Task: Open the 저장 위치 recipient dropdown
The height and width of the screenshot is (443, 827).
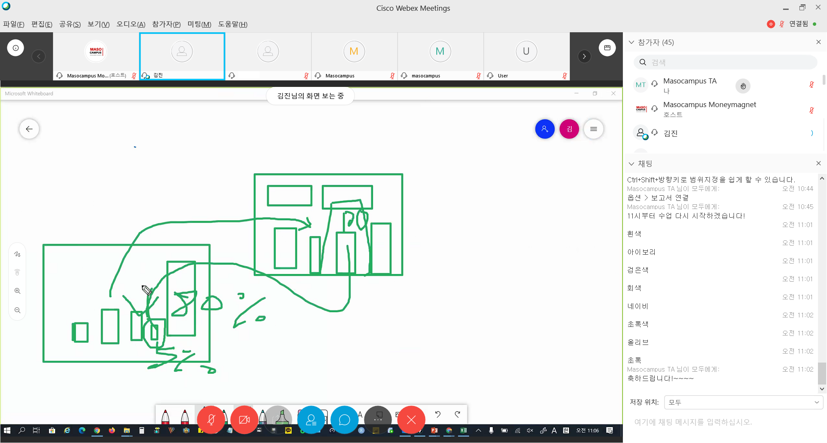Action: (743, 402)
